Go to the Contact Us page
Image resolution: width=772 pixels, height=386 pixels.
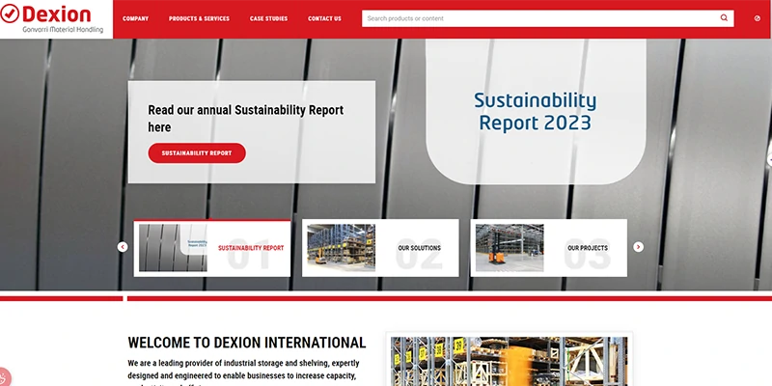pos(324,18)
